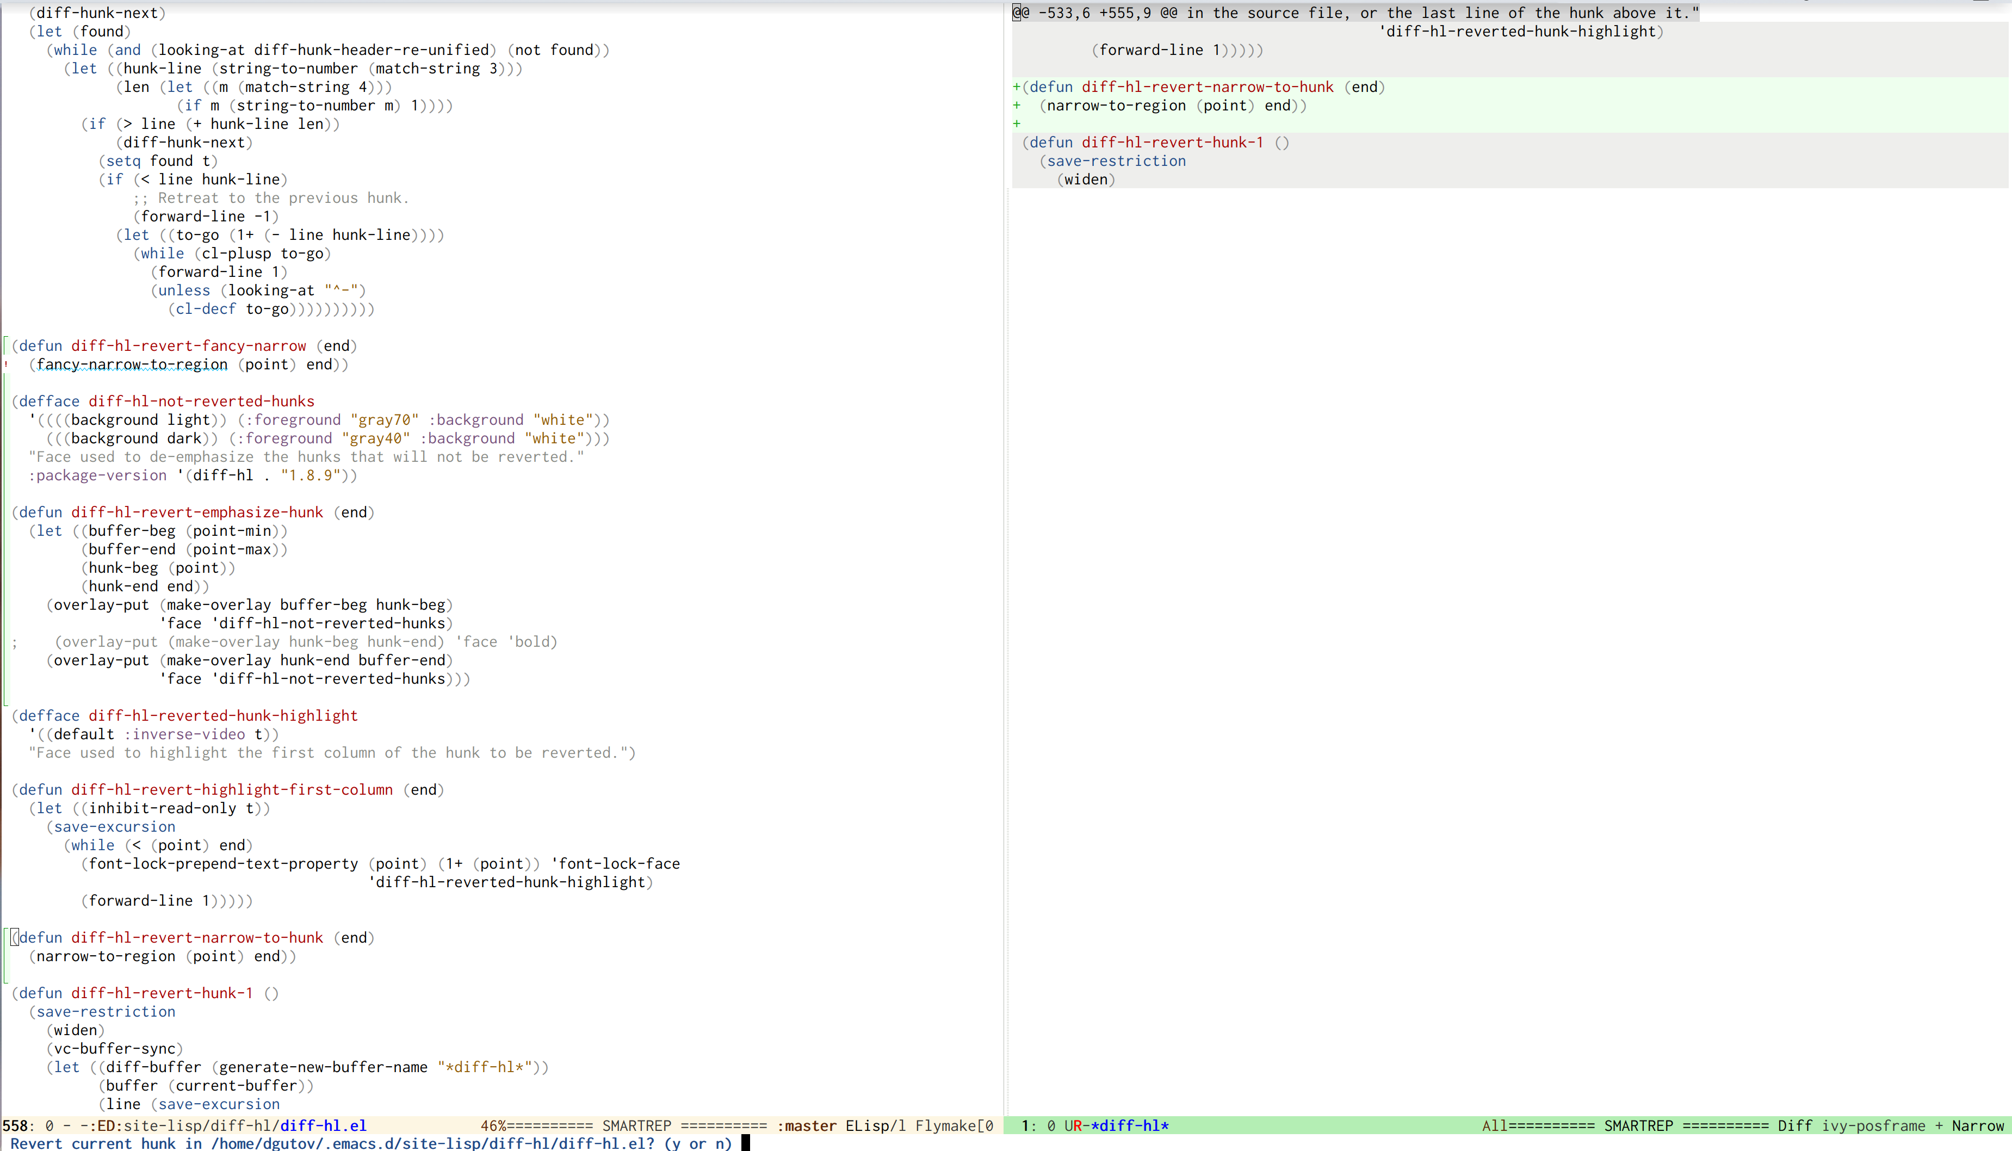Viewport: 2012px width, 1151px height.
Task: Click the first plus marker of the added defun in the diff pane
Action: click(1016, 87)
